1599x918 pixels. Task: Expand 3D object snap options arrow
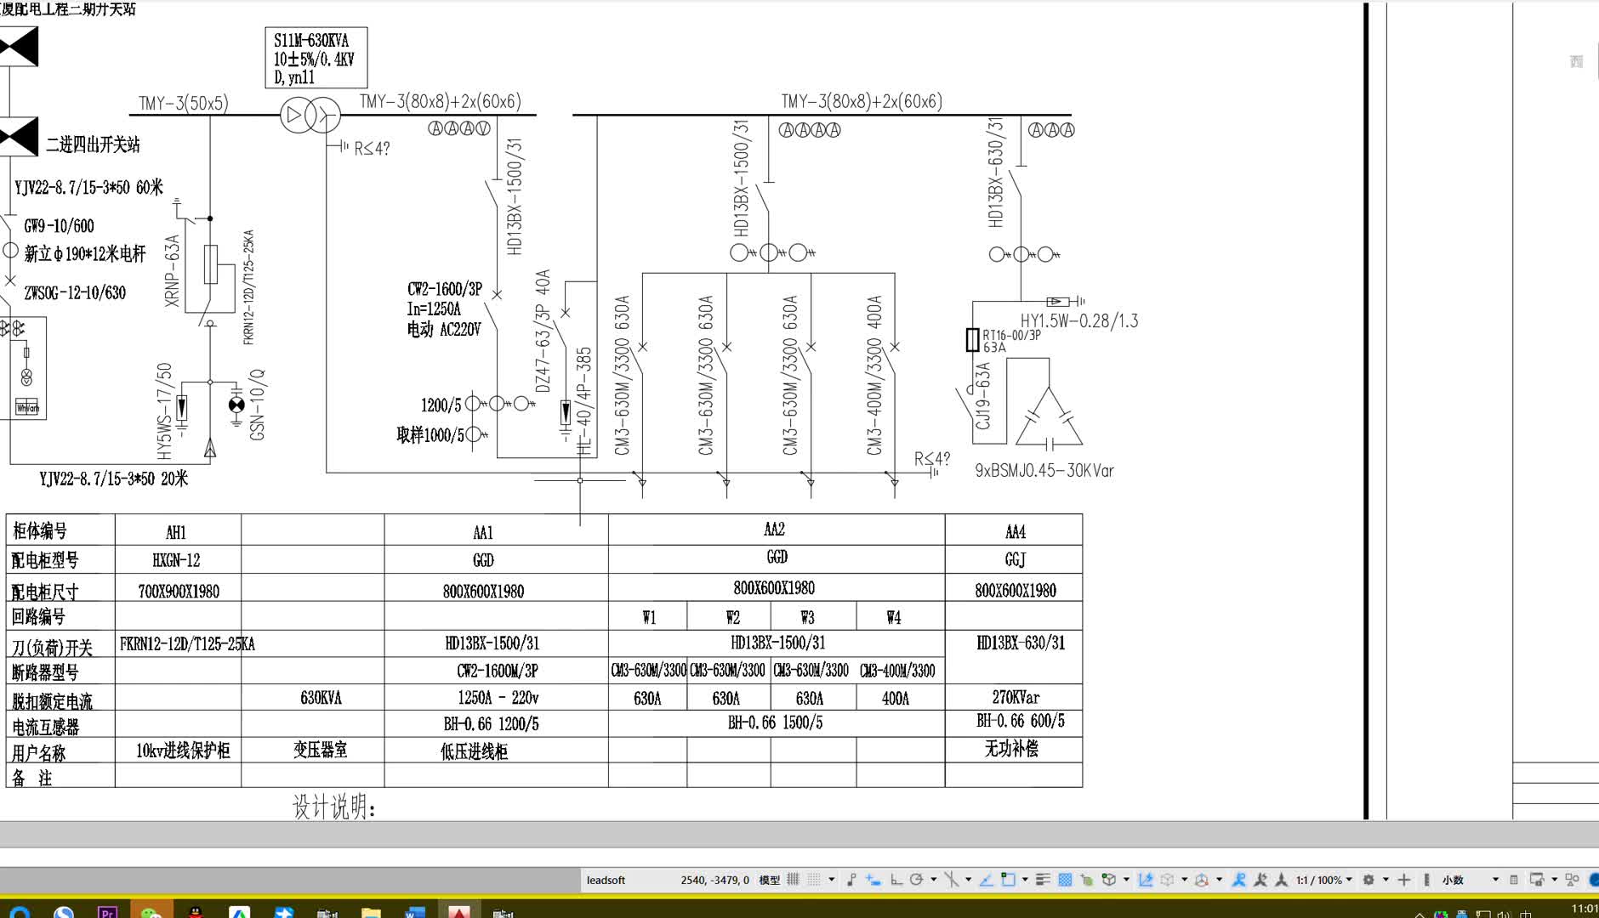(x=1126, y=880)
